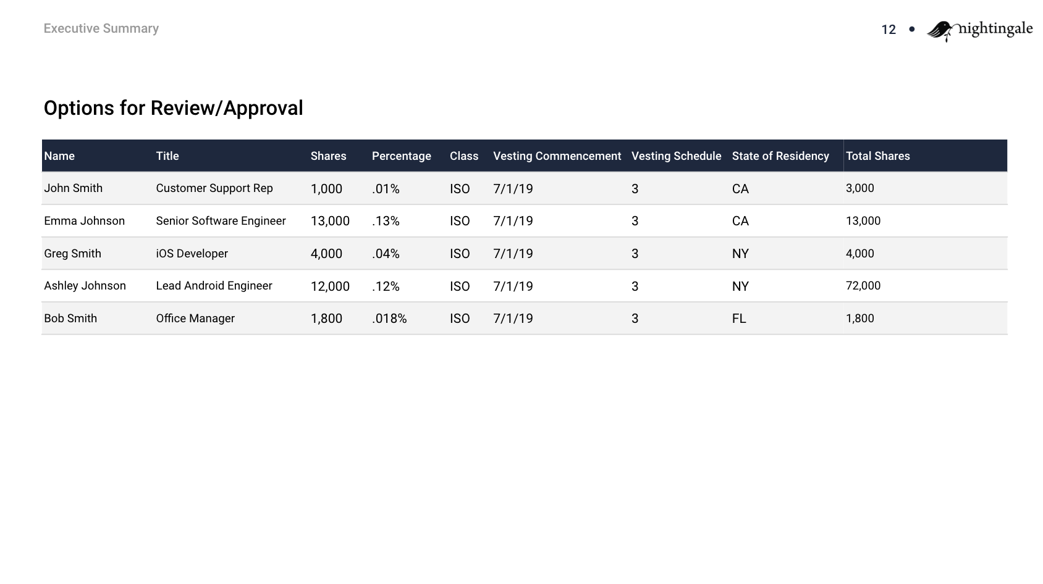Click NY residency in Greg Smith's row
This screenshot has height=584, width=1043.
740,254
